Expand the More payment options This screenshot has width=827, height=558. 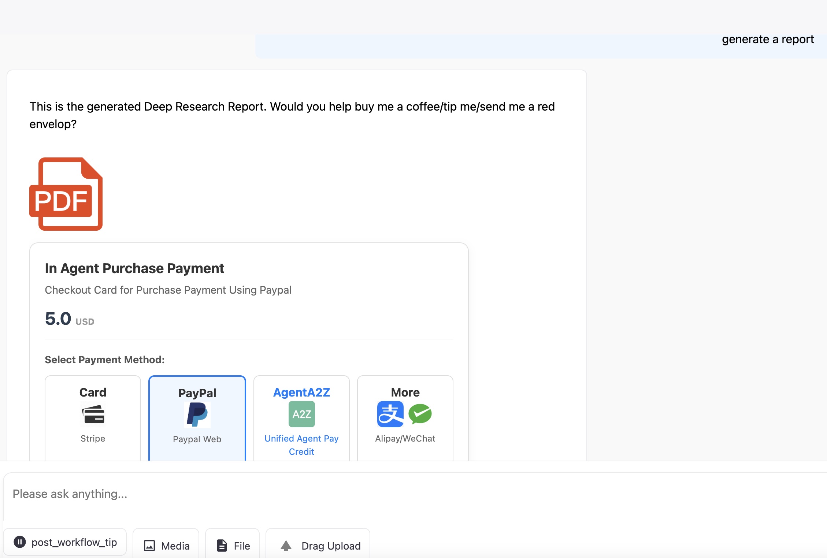point(405,392)
